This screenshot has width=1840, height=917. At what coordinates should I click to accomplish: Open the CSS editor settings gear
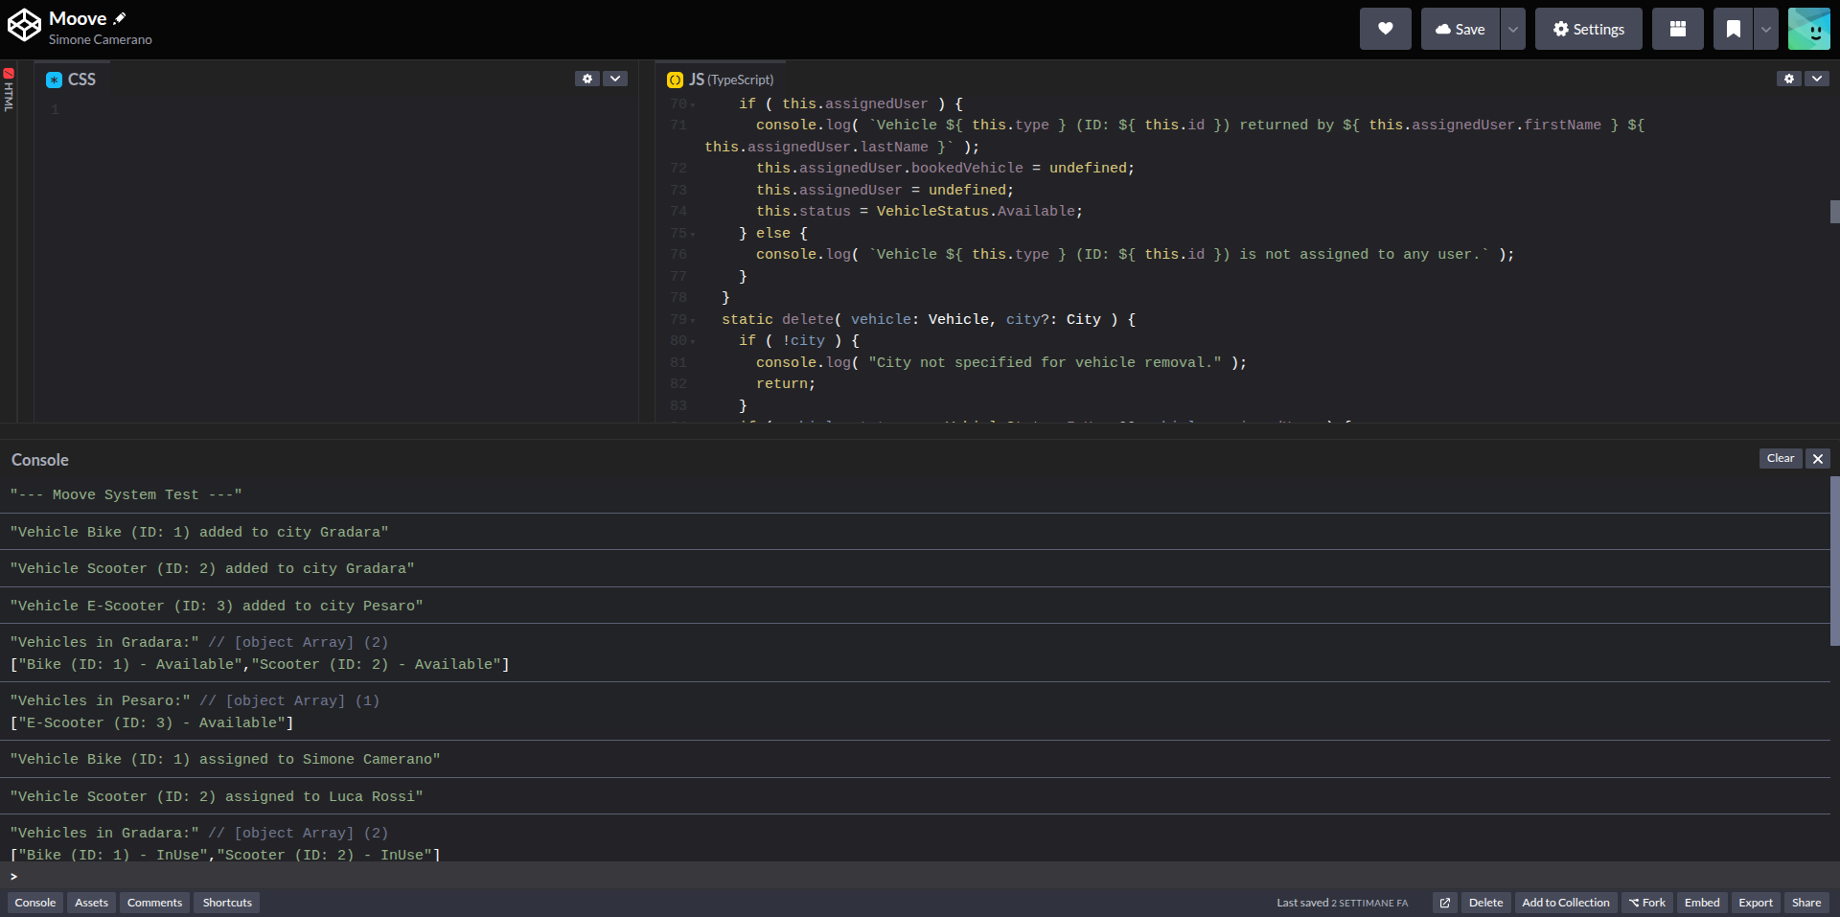[x=587, y=79]
